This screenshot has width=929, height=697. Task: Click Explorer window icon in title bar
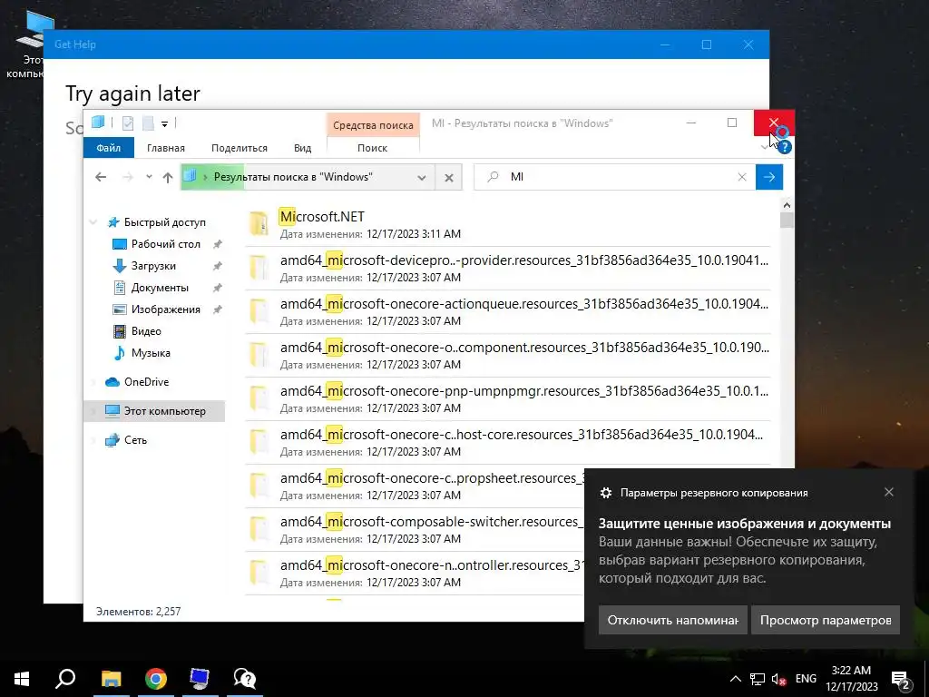click(98, 123)
